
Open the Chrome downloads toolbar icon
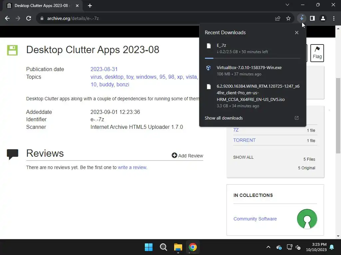(x=302, y=18)
